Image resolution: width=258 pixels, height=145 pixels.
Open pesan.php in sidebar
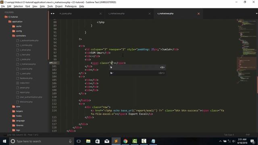tap(25, 88)
